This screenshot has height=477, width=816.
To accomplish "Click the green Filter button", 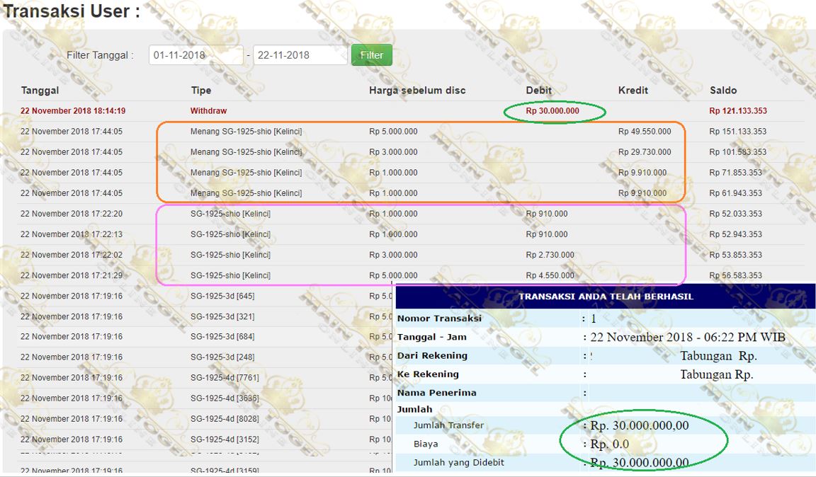I will [x=371, y=55].
